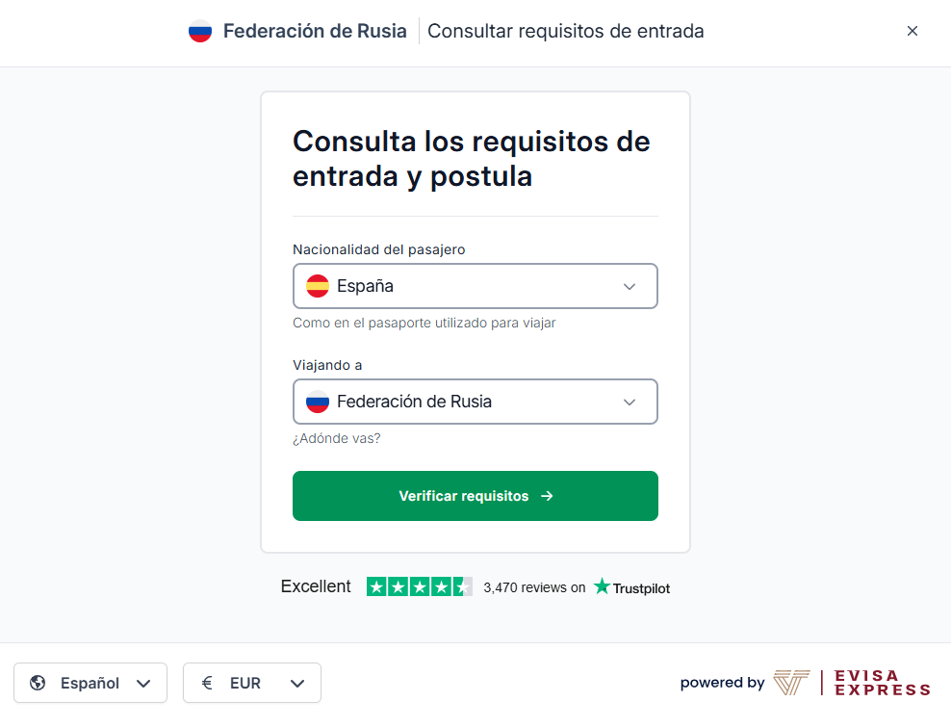The image size is (951, 728).
Task: Click the chevron on the España selector
Action: click(630, 286)
